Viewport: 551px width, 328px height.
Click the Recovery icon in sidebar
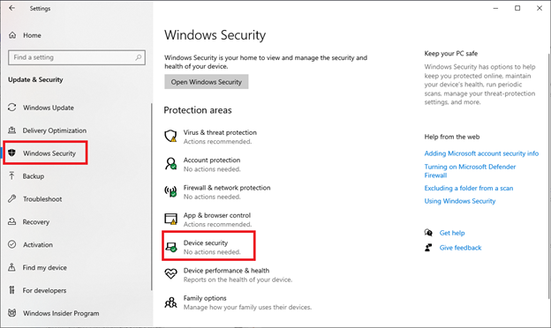coord(12,221)
